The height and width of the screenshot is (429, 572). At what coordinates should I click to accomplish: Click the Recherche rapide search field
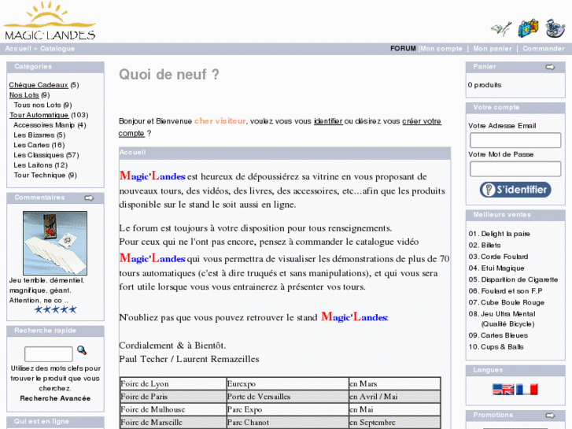49,354
